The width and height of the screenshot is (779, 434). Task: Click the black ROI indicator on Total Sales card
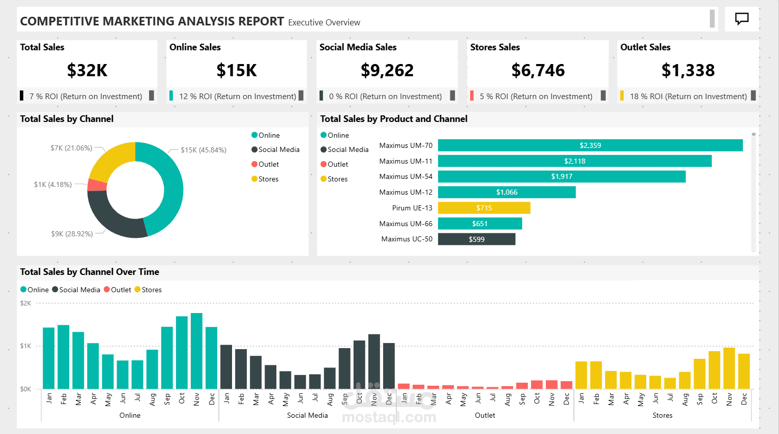(x=22, y=96)
